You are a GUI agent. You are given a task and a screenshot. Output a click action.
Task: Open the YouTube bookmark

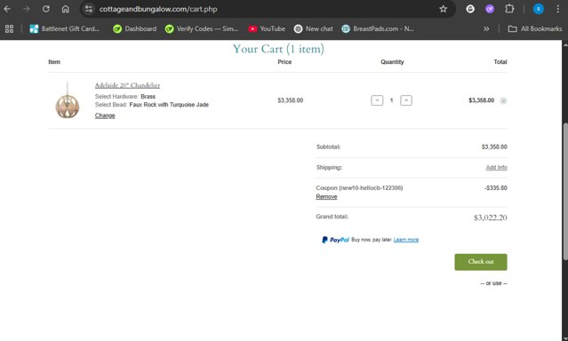point(267,29)
